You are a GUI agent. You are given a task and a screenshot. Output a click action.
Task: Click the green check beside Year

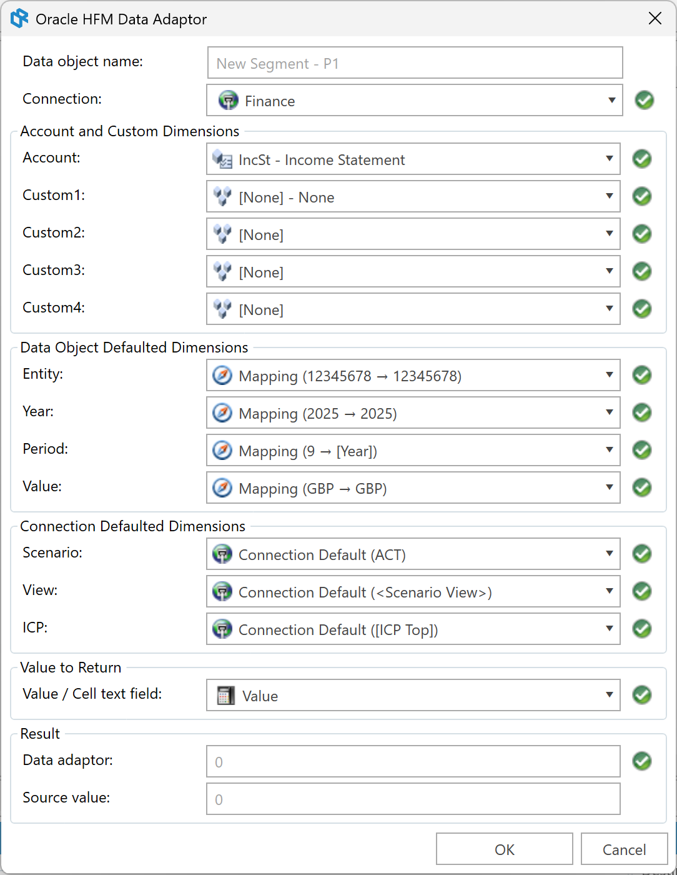[642, 412]
